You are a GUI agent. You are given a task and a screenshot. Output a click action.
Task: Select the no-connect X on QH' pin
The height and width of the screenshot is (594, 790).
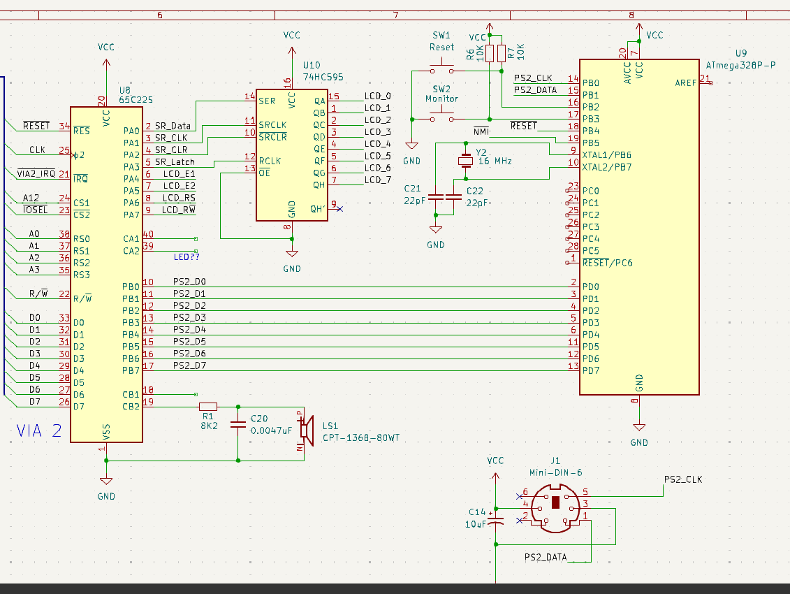pos(340,209)
